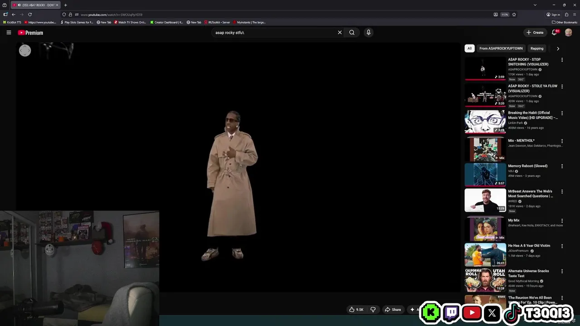Open Alternate Universe Snacks Taste Test title

click(528, 273)
